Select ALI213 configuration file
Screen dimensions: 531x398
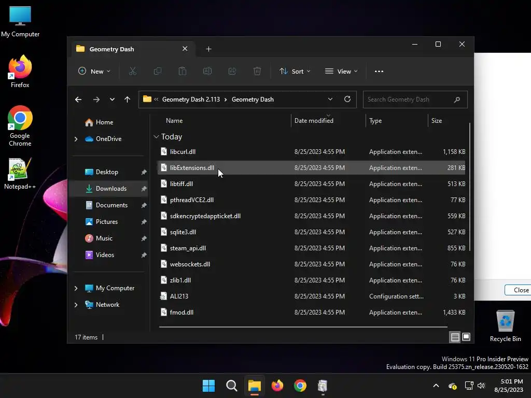coord(311,296)
